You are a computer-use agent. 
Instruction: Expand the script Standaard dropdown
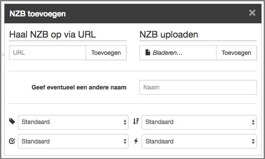pyautogui.click(x=199, y=141)
